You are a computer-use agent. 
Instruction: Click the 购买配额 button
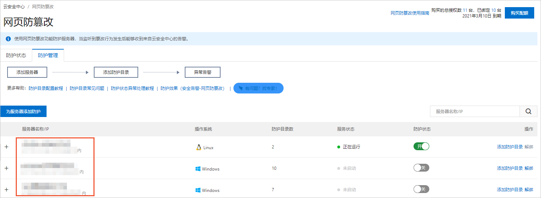click(520, 13)
